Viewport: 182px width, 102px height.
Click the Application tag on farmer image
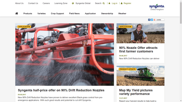click(125, 27)
